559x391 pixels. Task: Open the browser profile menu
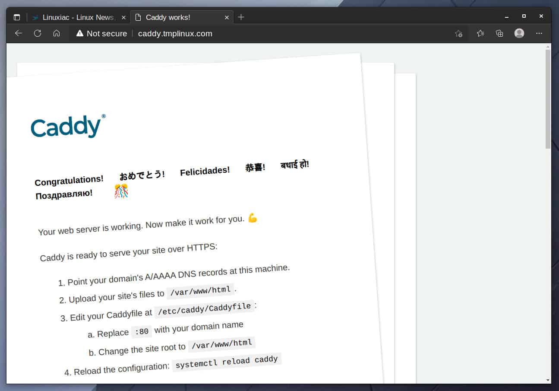click(519, 33)
